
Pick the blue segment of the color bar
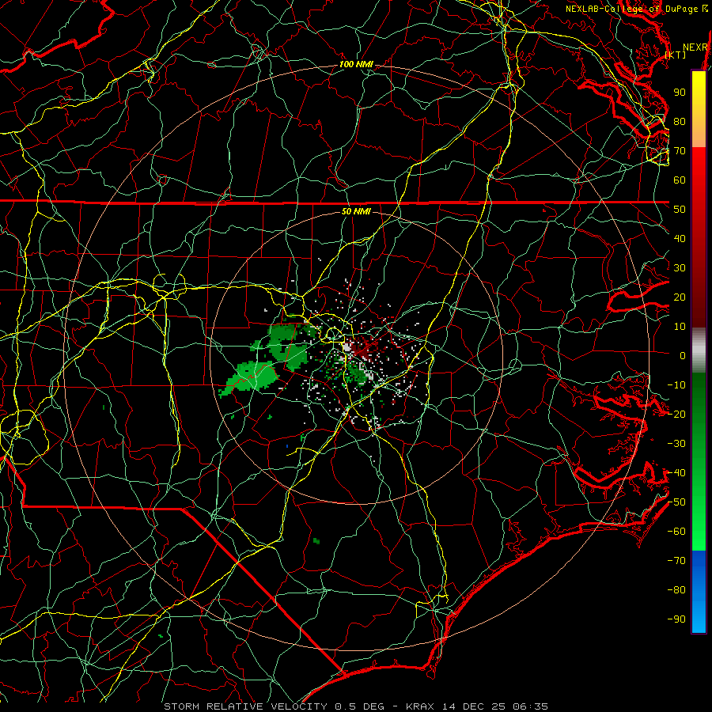tap(699, 592)
